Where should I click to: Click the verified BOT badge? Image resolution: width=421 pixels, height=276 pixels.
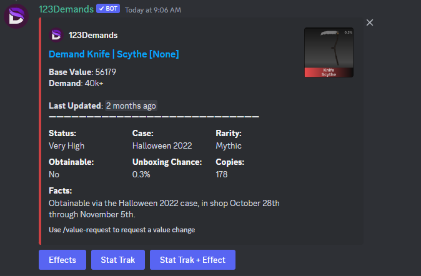(108, 9)
